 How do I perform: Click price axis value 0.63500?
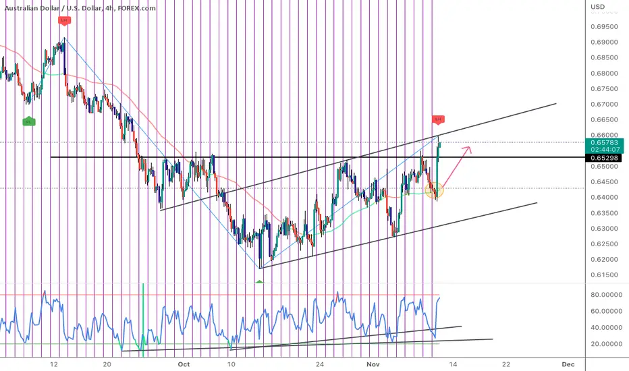click(x=604, y=213)
